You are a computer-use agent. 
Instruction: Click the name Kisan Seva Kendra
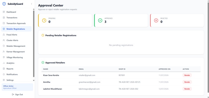[x=51, y=75]
